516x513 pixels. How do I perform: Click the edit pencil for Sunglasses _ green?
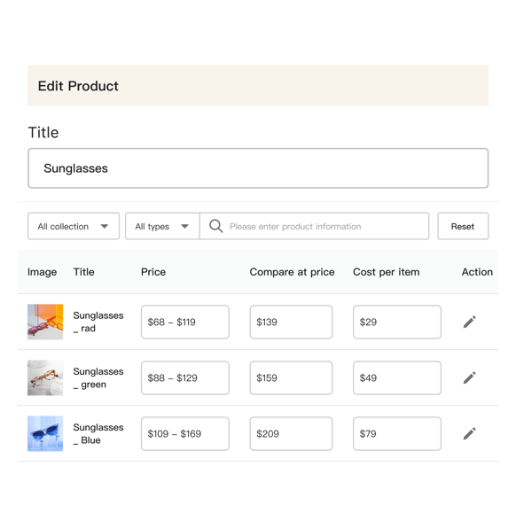pyautogui.click(x=469, y=377)
